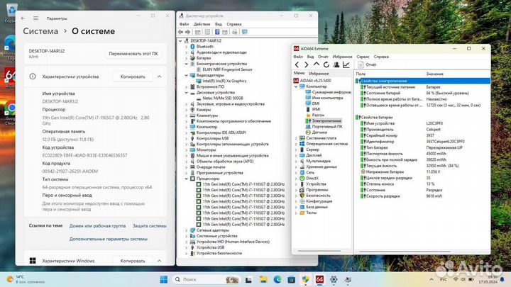
Task: Click AIDA64 icon in the taskbar
Action: [x=319, y=278]
